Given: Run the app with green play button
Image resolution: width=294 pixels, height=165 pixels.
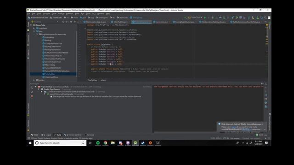Looking at the screenshot, I should [205, 17].
